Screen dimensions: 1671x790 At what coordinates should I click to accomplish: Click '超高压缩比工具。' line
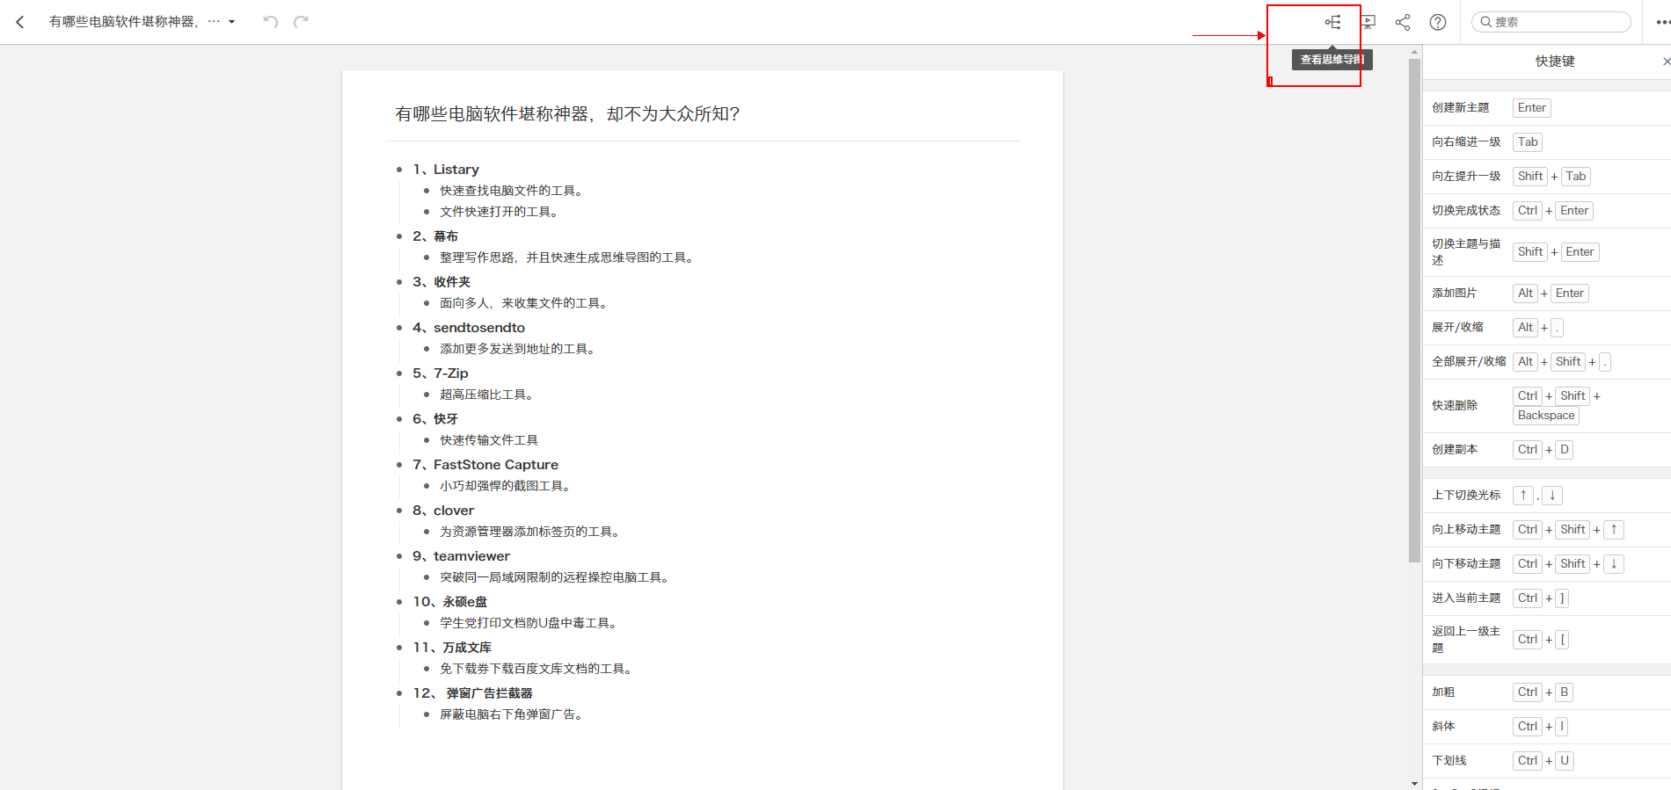tap(487, 395)
